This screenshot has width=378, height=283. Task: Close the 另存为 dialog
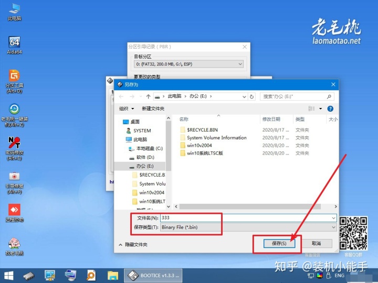[x=333, y=84]
